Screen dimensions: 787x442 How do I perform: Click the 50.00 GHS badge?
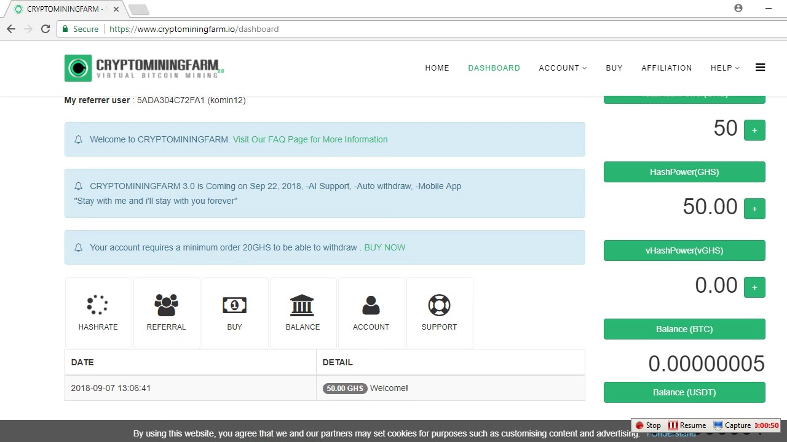(x=344, y=388)
